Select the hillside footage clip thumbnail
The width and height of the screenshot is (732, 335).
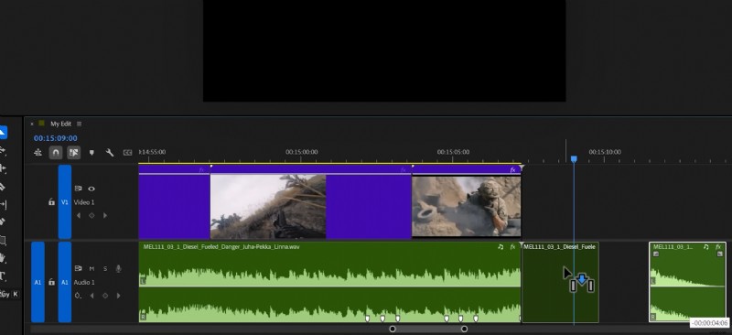click(268, 207)
